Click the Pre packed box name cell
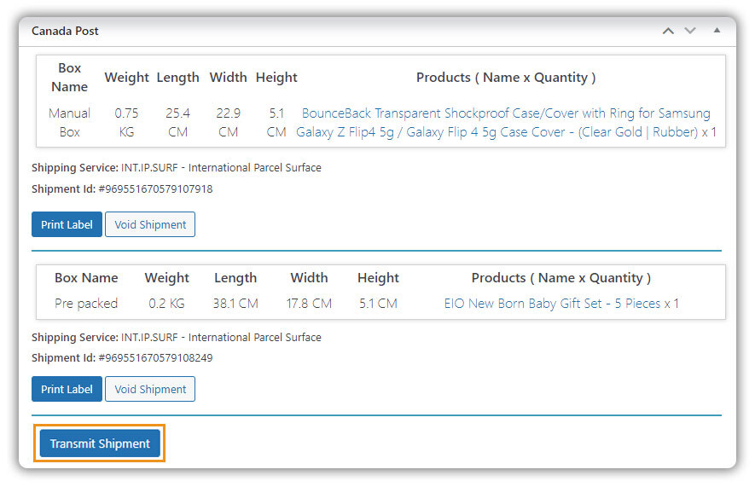Viewport: 755px width, 487px height. pyautogui.click(x=86, y=303)
